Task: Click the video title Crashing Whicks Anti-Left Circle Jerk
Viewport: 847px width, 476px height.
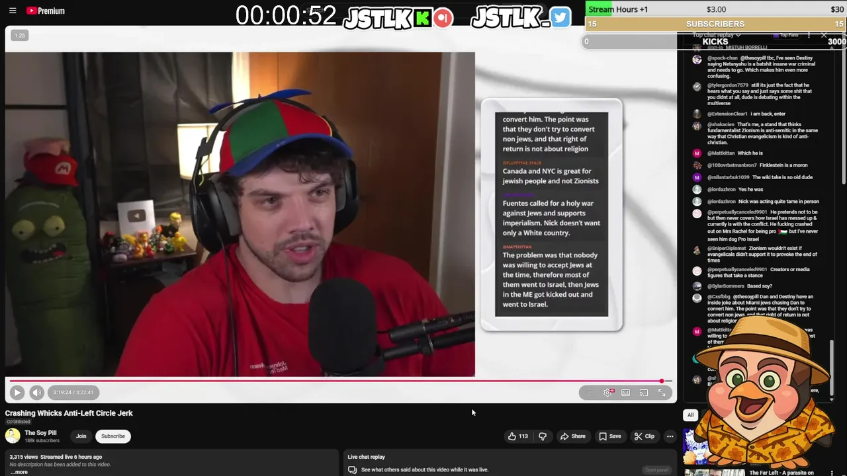Action: (x=69, y=413)
